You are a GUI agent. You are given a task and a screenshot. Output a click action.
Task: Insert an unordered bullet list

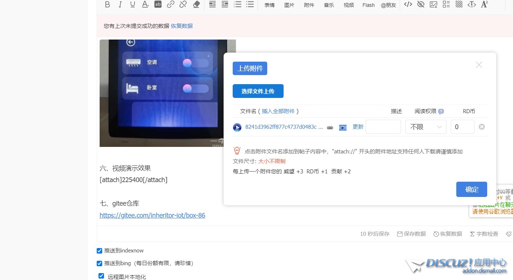pyautogui.click(x=250, y=4)
